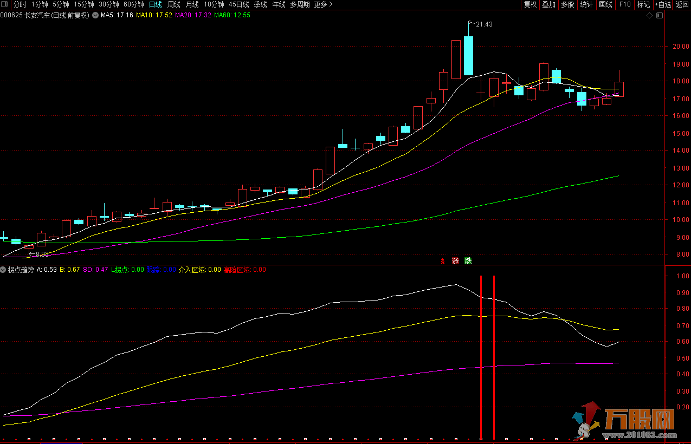Click the MA60: 12.55 label

[x=233, y=15]
